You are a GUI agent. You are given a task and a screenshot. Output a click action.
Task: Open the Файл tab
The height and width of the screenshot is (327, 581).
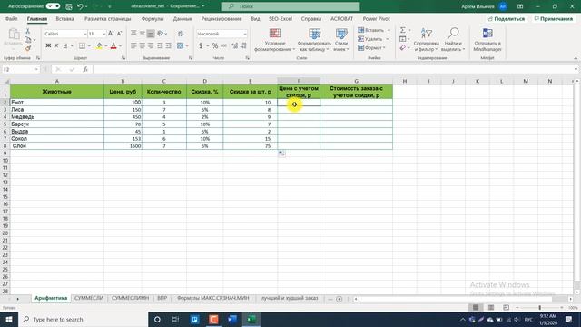pos(12,18)
